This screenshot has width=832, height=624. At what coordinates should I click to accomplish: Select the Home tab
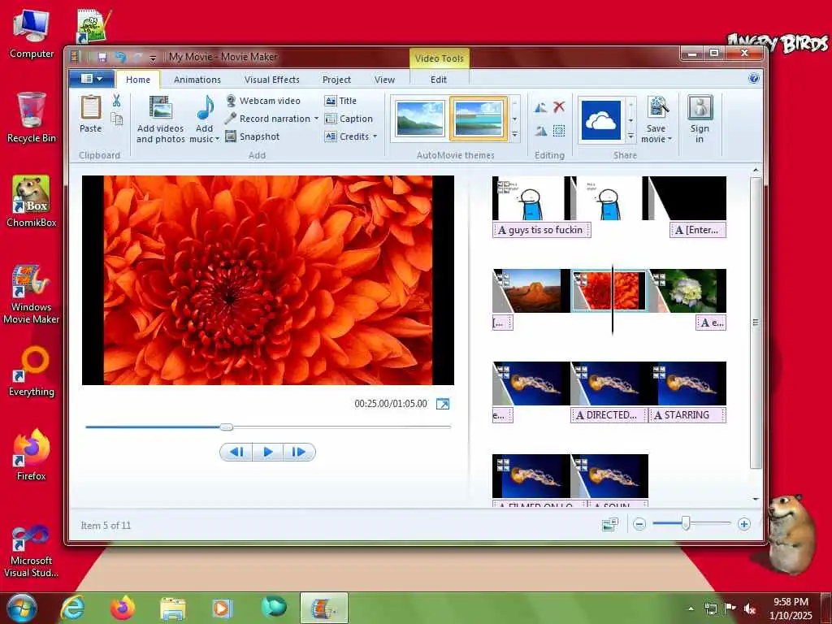click(x=138, y=80)
